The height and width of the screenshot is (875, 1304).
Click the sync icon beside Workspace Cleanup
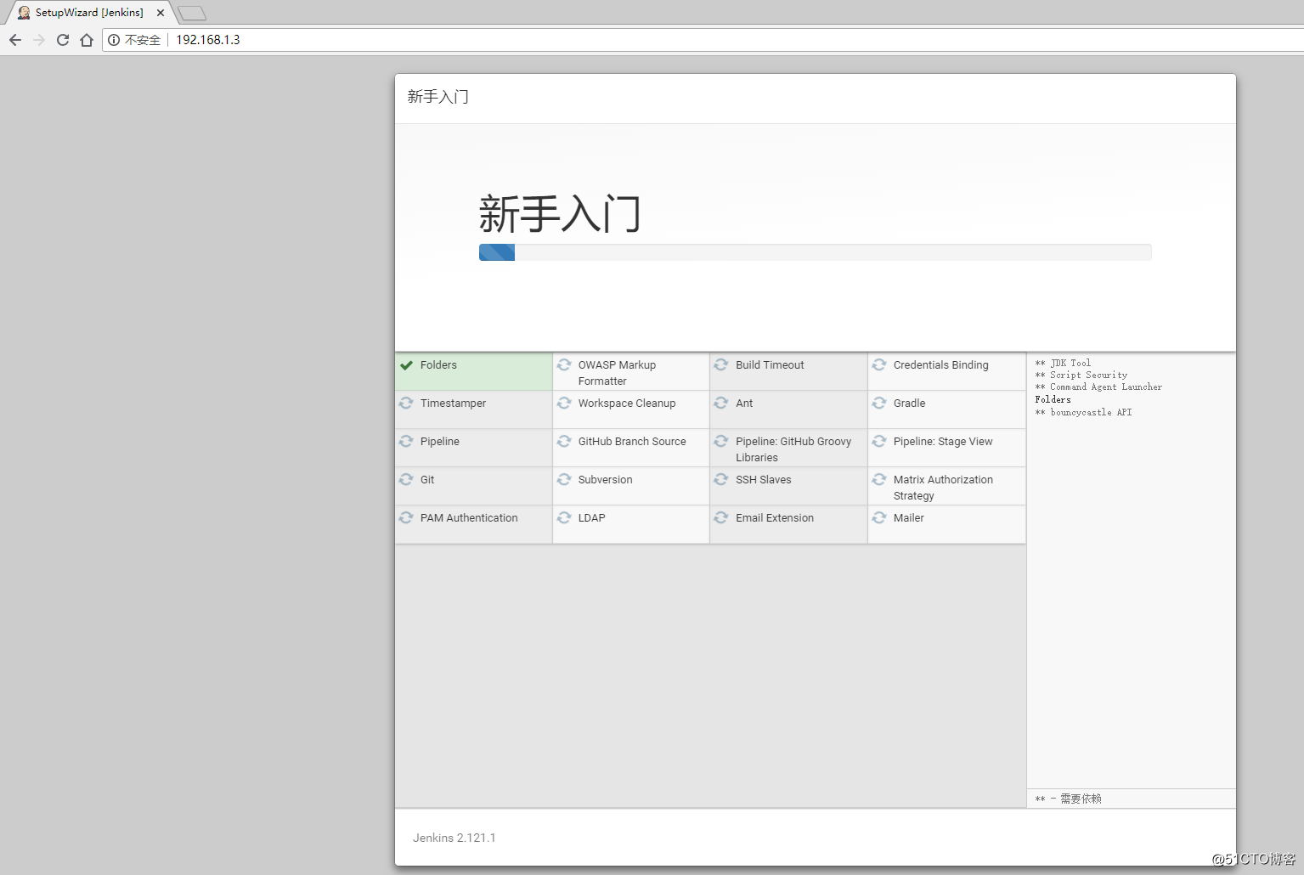tap(564, 404)
